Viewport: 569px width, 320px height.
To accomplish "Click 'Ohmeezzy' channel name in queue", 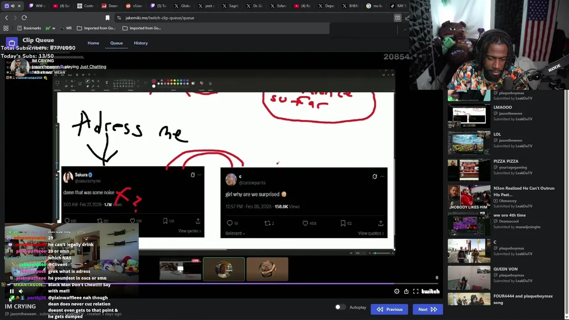I will (x=508, y=201).
